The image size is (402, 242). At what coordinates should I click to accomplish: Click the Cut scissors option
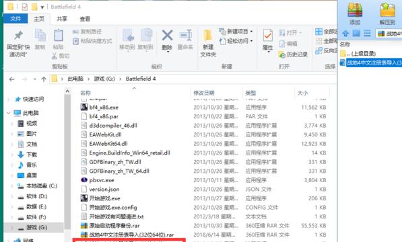tap(61, 56)
